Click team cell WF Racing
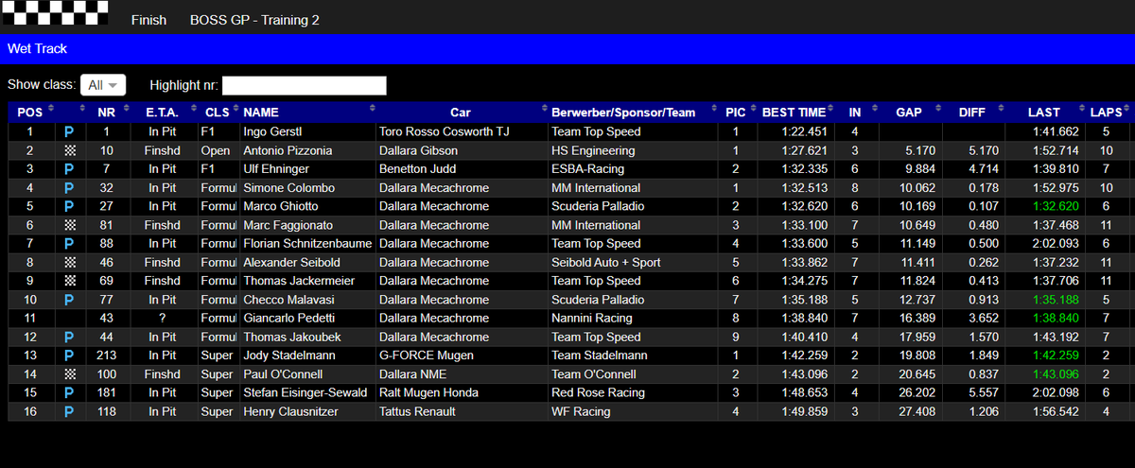This screenshot has height=468, width=1135. [x=581, y=412]
